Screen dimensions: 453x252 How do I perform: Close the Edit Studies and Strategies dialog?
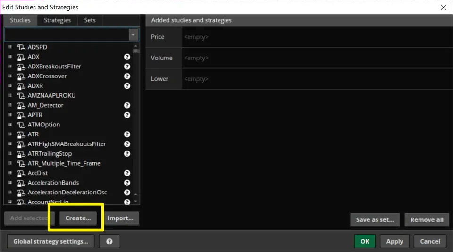point(444,7)
